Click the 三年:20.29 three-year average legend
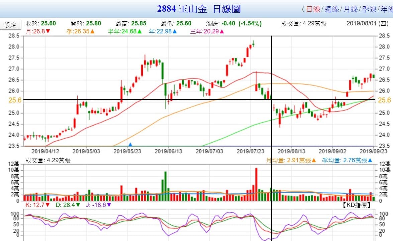 pos(207,31)
